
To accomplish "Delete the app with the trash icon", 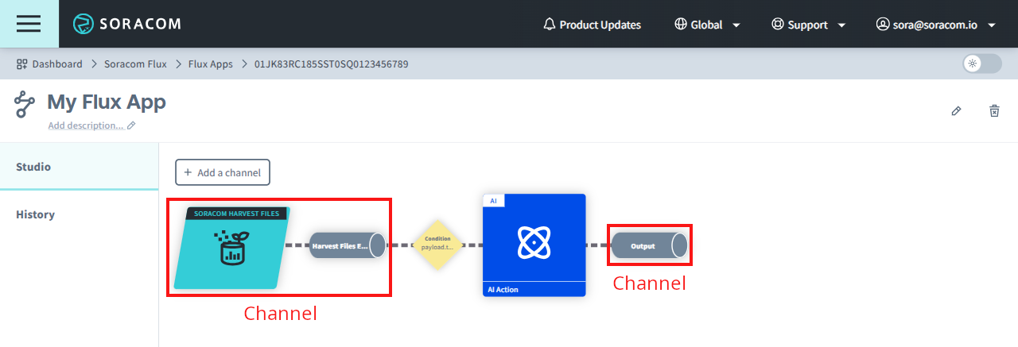I will (994, 111).
